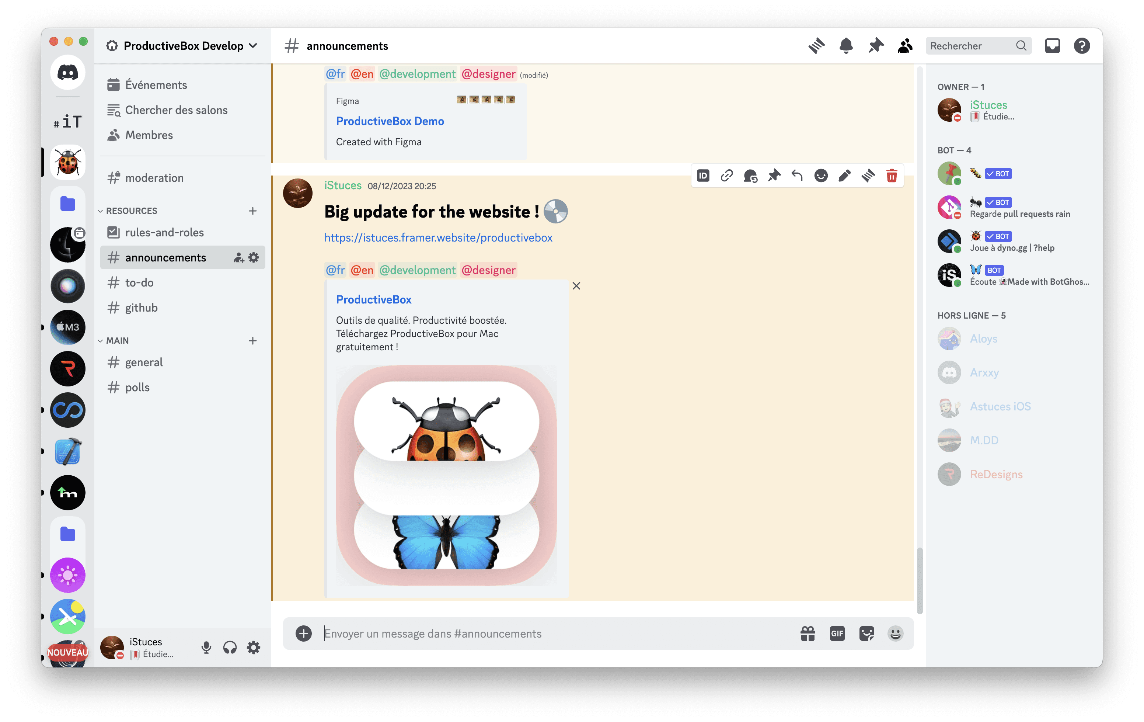The image size is (1144, 722).
Task: Open Discord direct messages home
Action: point(68,72)
